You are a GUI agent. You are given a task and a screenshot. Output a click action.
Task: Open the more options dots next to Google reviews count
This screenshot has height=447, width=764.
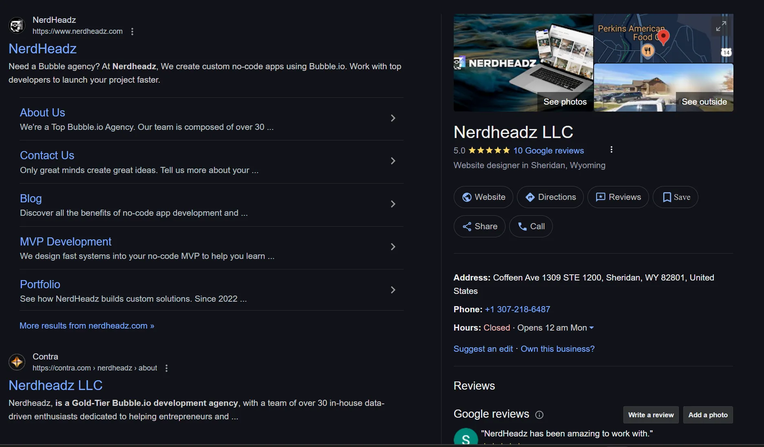tap(611, 149)
